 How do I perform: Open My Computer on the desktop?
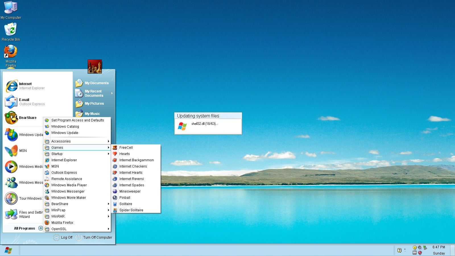coord(11,10)
